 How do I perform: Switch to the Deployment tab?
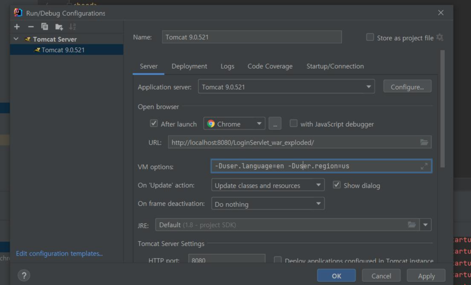point(189,66)
